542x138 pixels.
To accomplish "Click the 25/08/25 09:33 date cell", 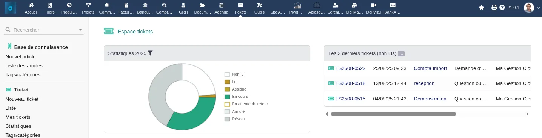I will [390, 68].
